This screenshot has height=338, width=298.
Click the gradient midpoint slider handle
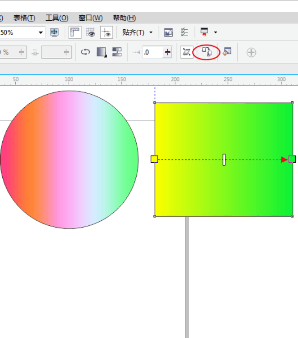coord(224,160)
